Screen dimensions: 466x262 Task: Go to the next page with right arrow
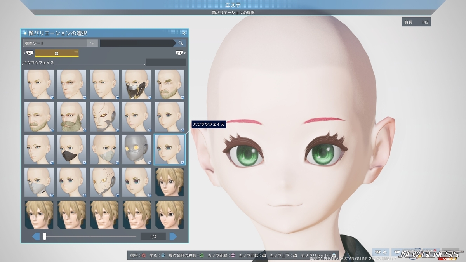173,236
